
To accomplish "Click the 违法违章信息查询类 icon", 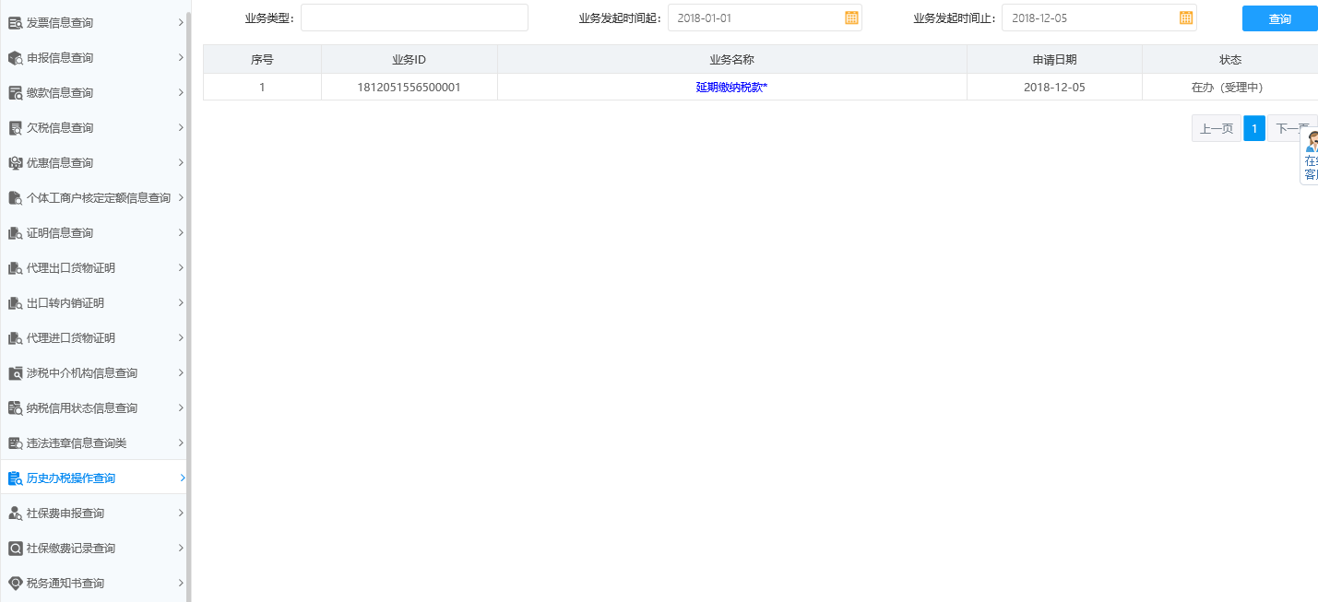I will [x=15, y=443].
